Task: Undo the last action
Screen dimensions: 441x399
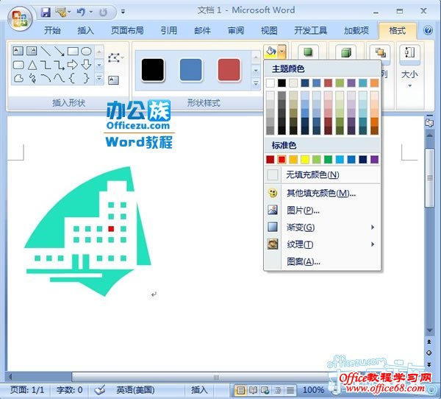Action: pos(81,12)
